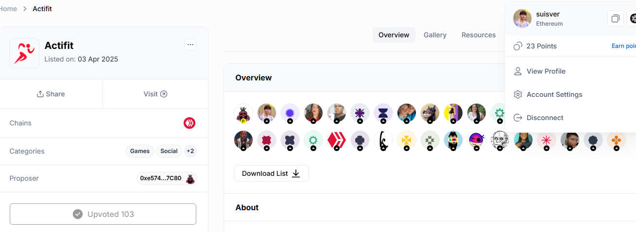The height and width of the screenshot is (232, 636).
Task: Click the olive green star avatar
Action: coord(430,140)
